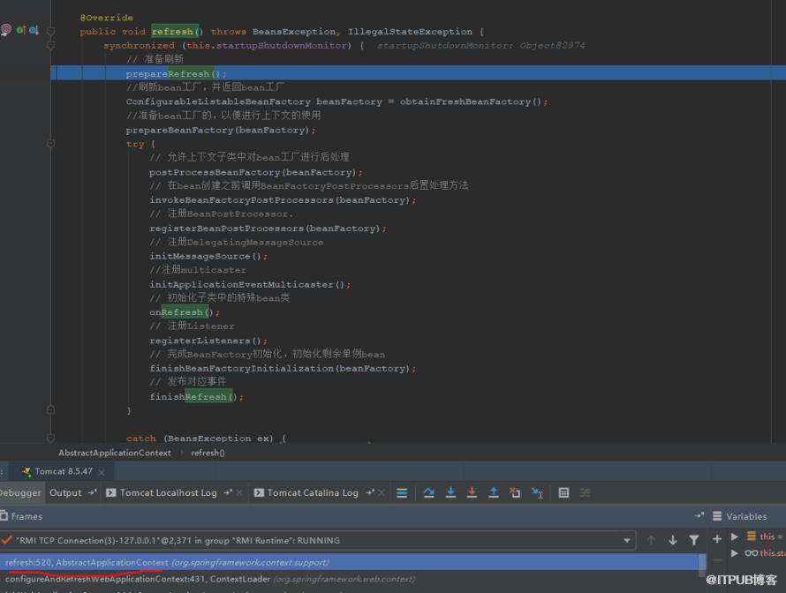Click the implements-method green gutter icon

[x=21, y=30]
